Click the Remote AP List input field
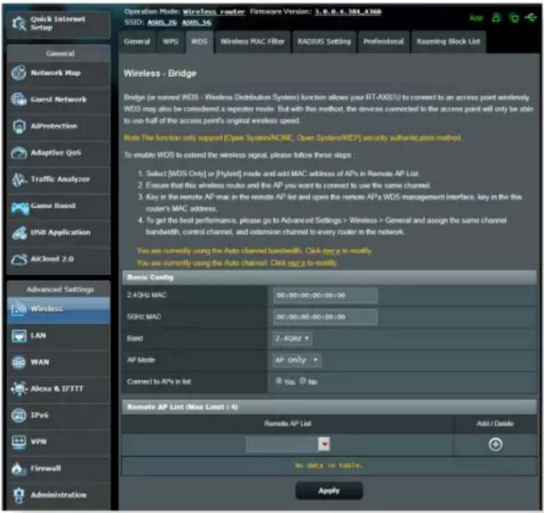The height and width of the screenshot is (513, 544). click(x=282, y=444)
